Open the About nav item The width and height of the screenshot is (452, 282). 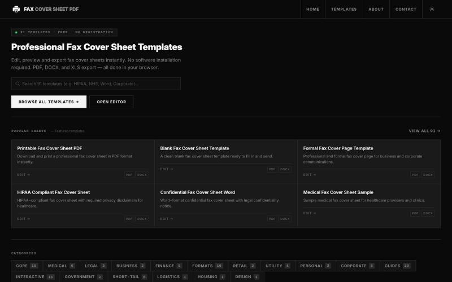376,9
